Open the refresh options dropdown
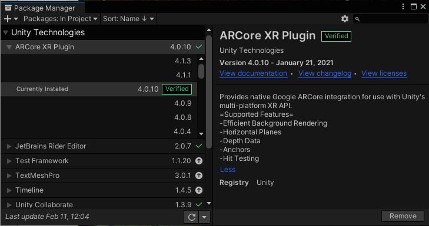This screenshot has height=226, width=429. tap(204, 217)
